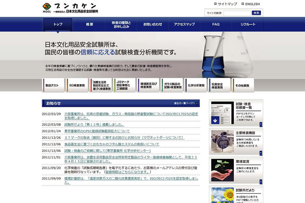Click the 環境宣言 seedling thumbnail
Screen dimensions: 305x203
coord(222,170)
